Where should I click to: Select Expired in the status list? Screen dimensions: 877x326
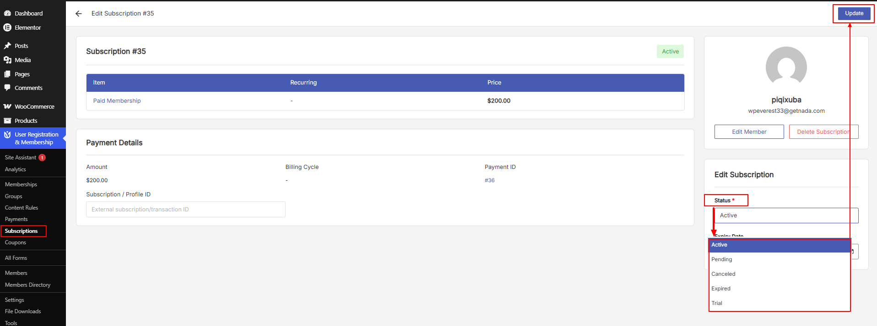[x=779, y=289]
